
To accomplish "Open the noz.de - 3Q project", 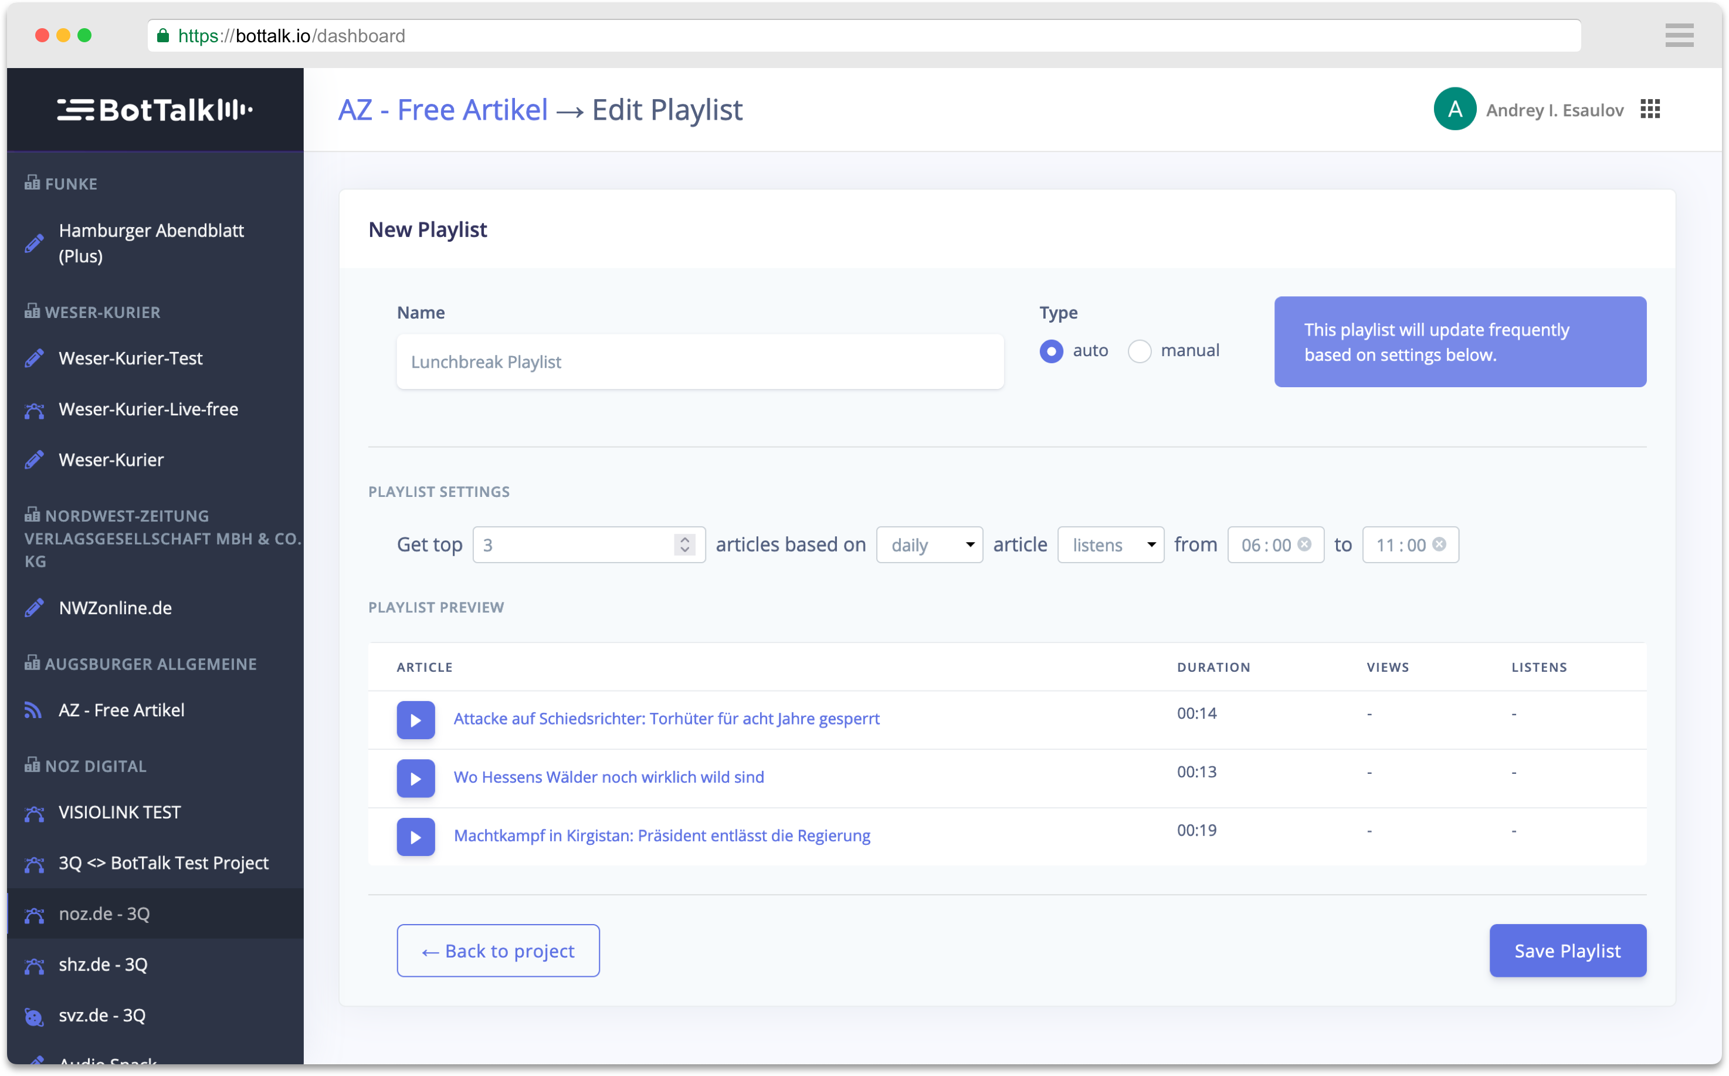I will click(x=104, y=913).
